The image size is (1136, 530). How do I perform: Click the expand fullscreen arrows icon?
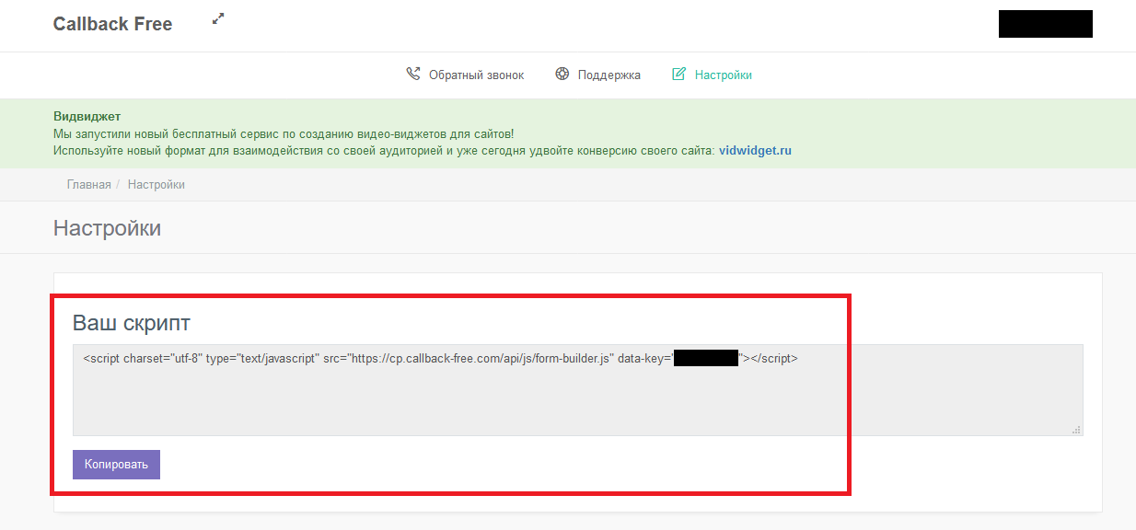(x=218, y=18)
